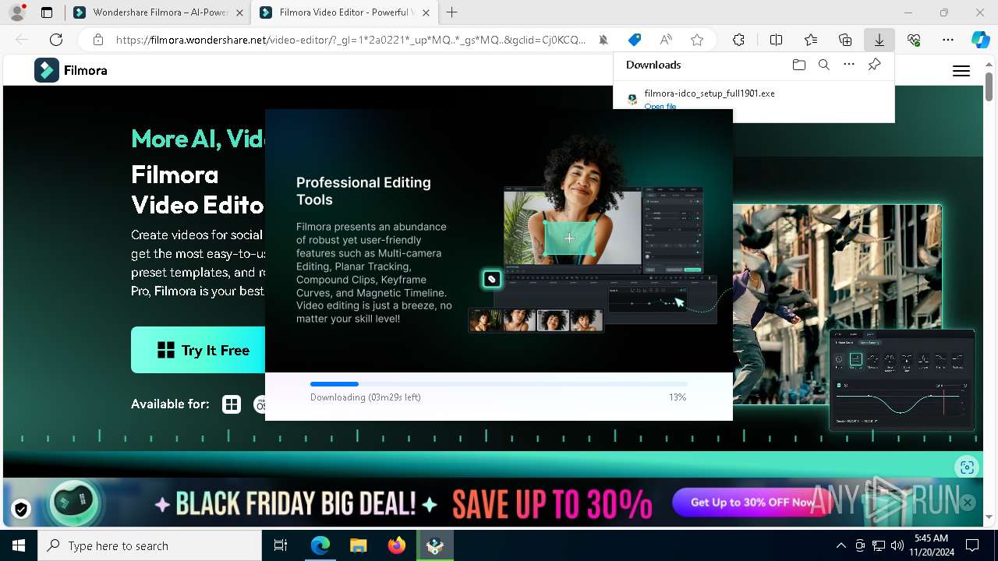Open File Explorer on taskbar
Screen dimensions: 998x561
click(x=358, y=545)
